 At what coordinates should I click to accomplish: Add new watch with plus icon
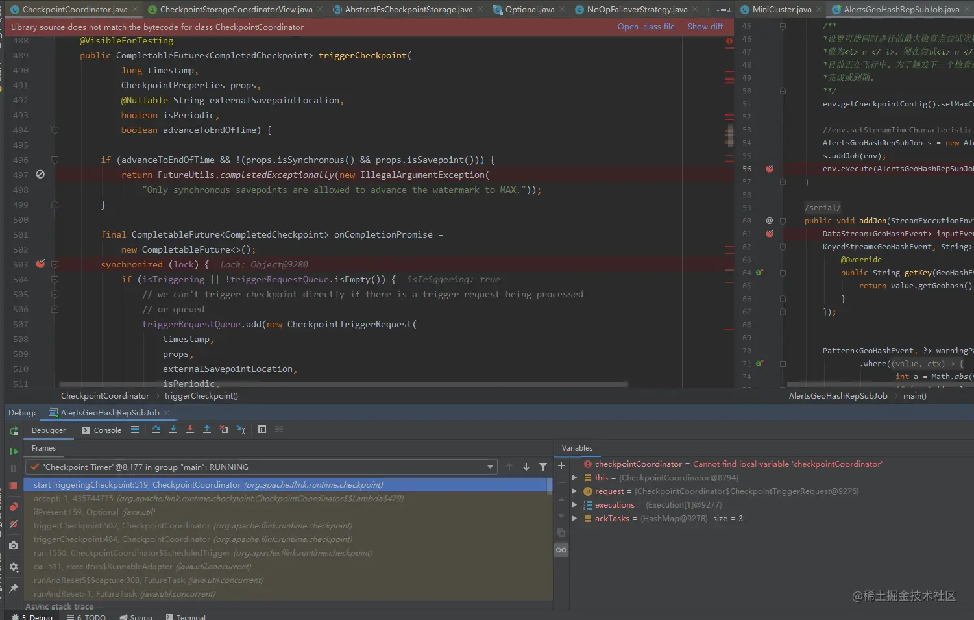point(561,465)
